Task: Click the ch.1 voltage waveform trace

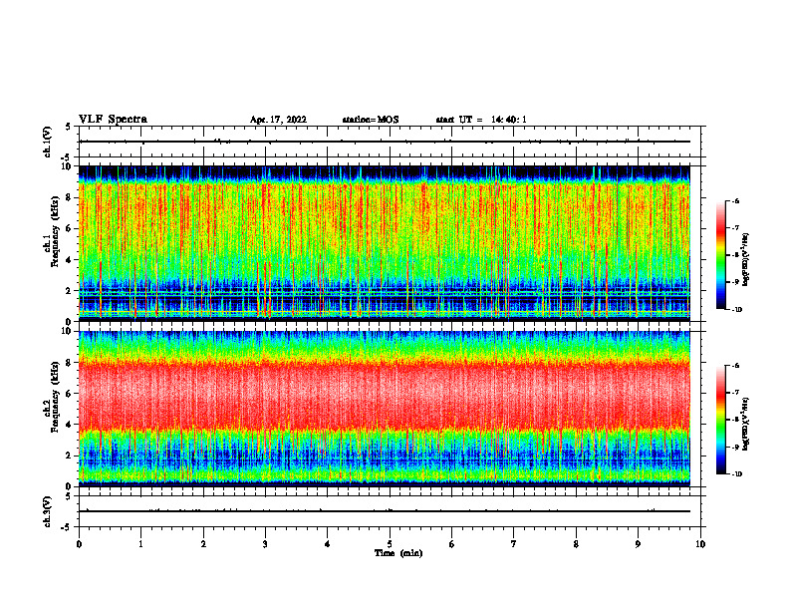Action: [x=385, y=142]
